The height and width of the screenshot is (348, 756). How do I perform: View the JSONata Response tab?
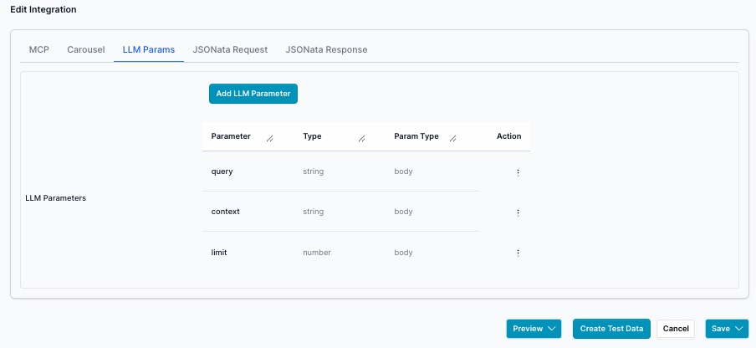click(326, 49)
